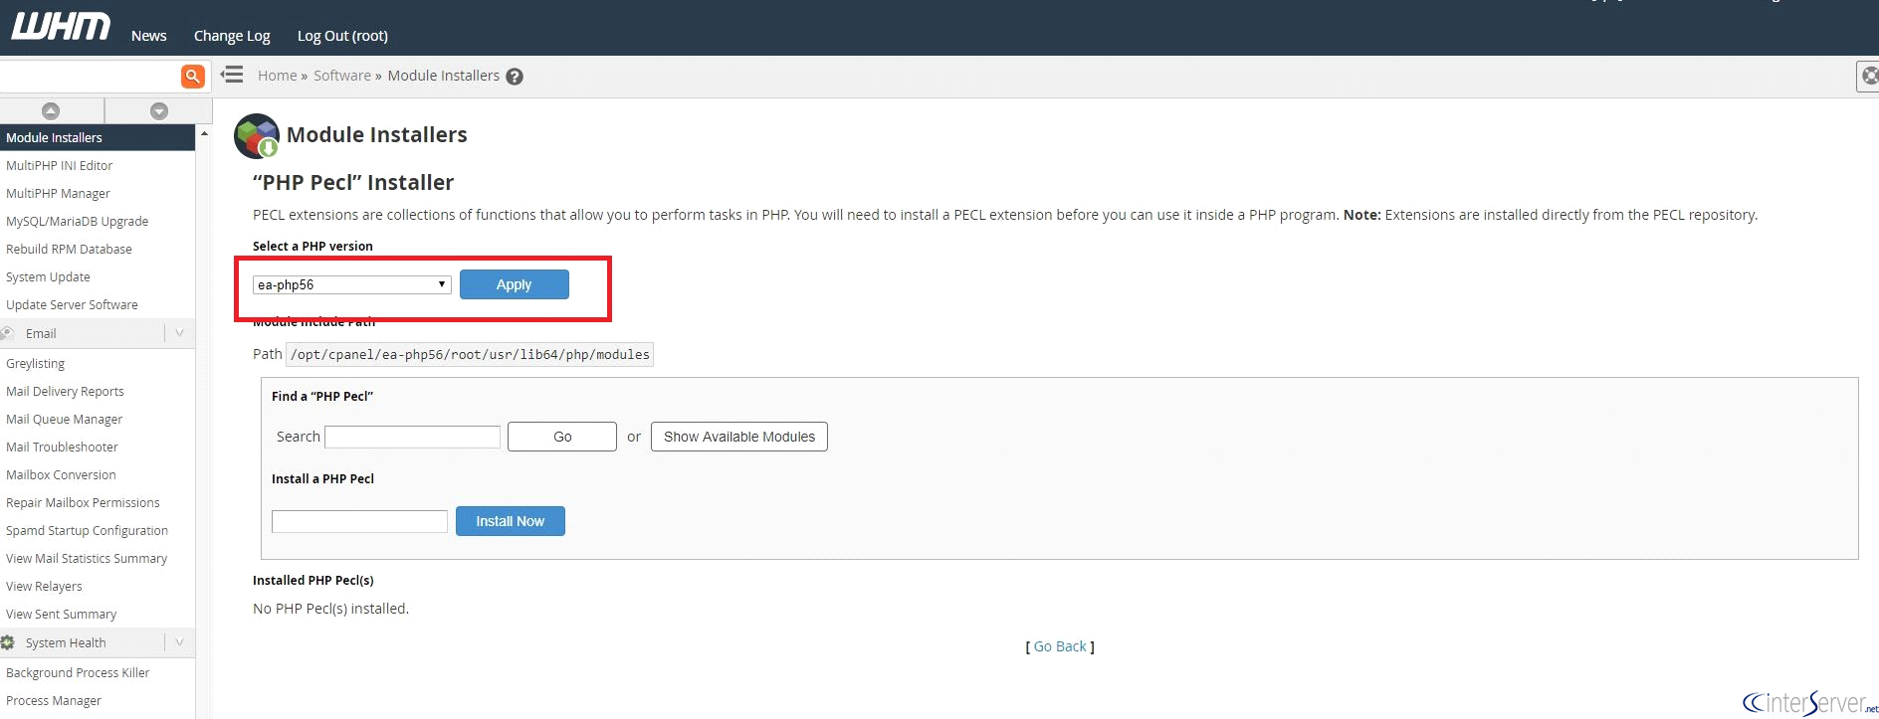Image resolution: width=1879 pixels, height=719 pixels.
Task: Open Spamd Startup Configuration in sidebar
Action: (x=87, y=531)
